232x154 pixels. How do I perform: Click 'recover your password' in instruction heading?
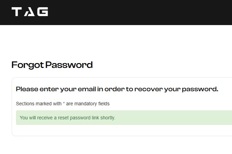click(x=176, y=89)
